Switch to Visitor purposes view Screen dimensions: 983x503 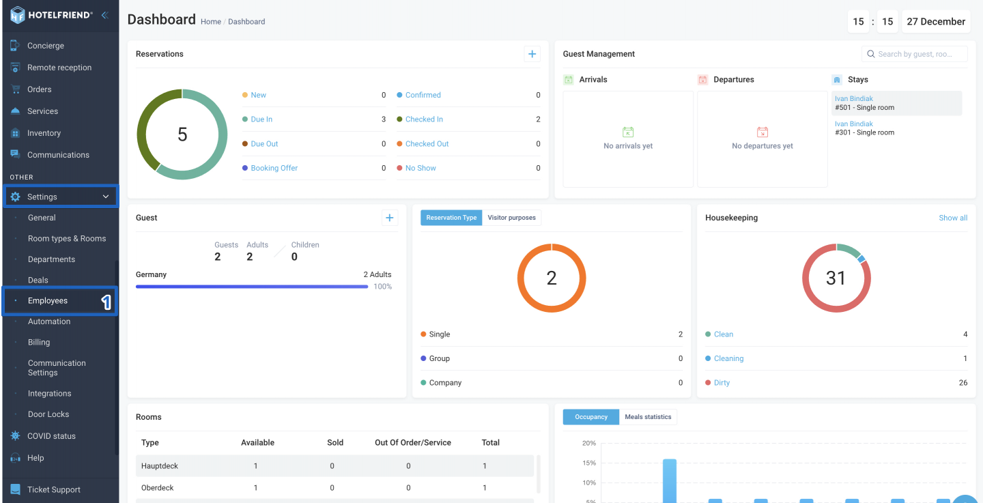point(512,218)
